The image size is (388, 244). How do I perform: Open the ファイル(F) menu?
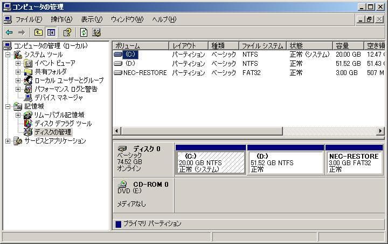pyautogui.click(x=29, y=19)
